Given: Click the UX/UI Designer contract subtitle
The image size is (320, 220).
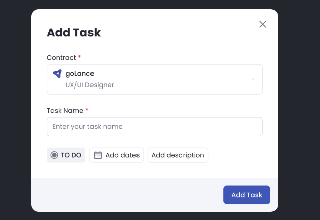Looking at the screenshot, I should pyautogui.click(x=89, y=85).
